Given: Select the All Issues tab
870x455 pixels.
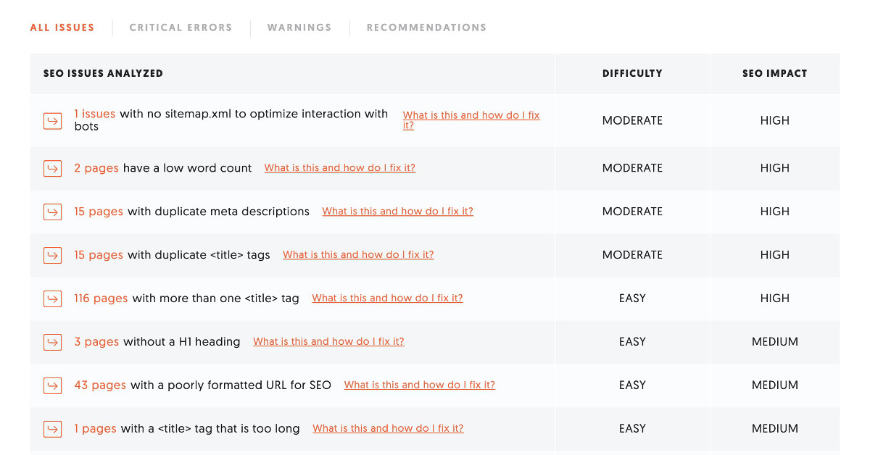Looking at the screenshot, I should tap(62, 28).
